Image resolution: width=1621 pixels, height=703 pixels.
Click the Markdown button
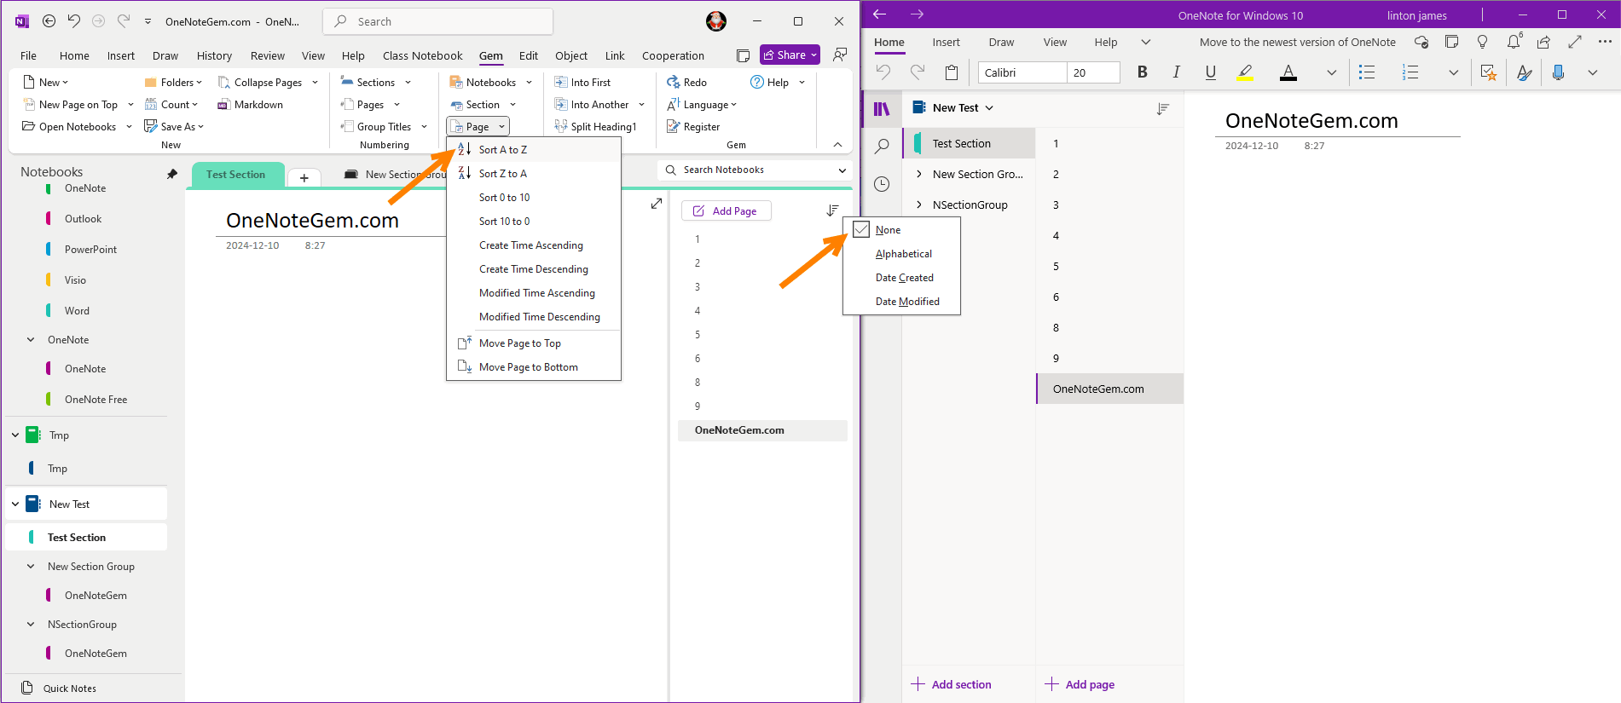(x=251, y=104)
